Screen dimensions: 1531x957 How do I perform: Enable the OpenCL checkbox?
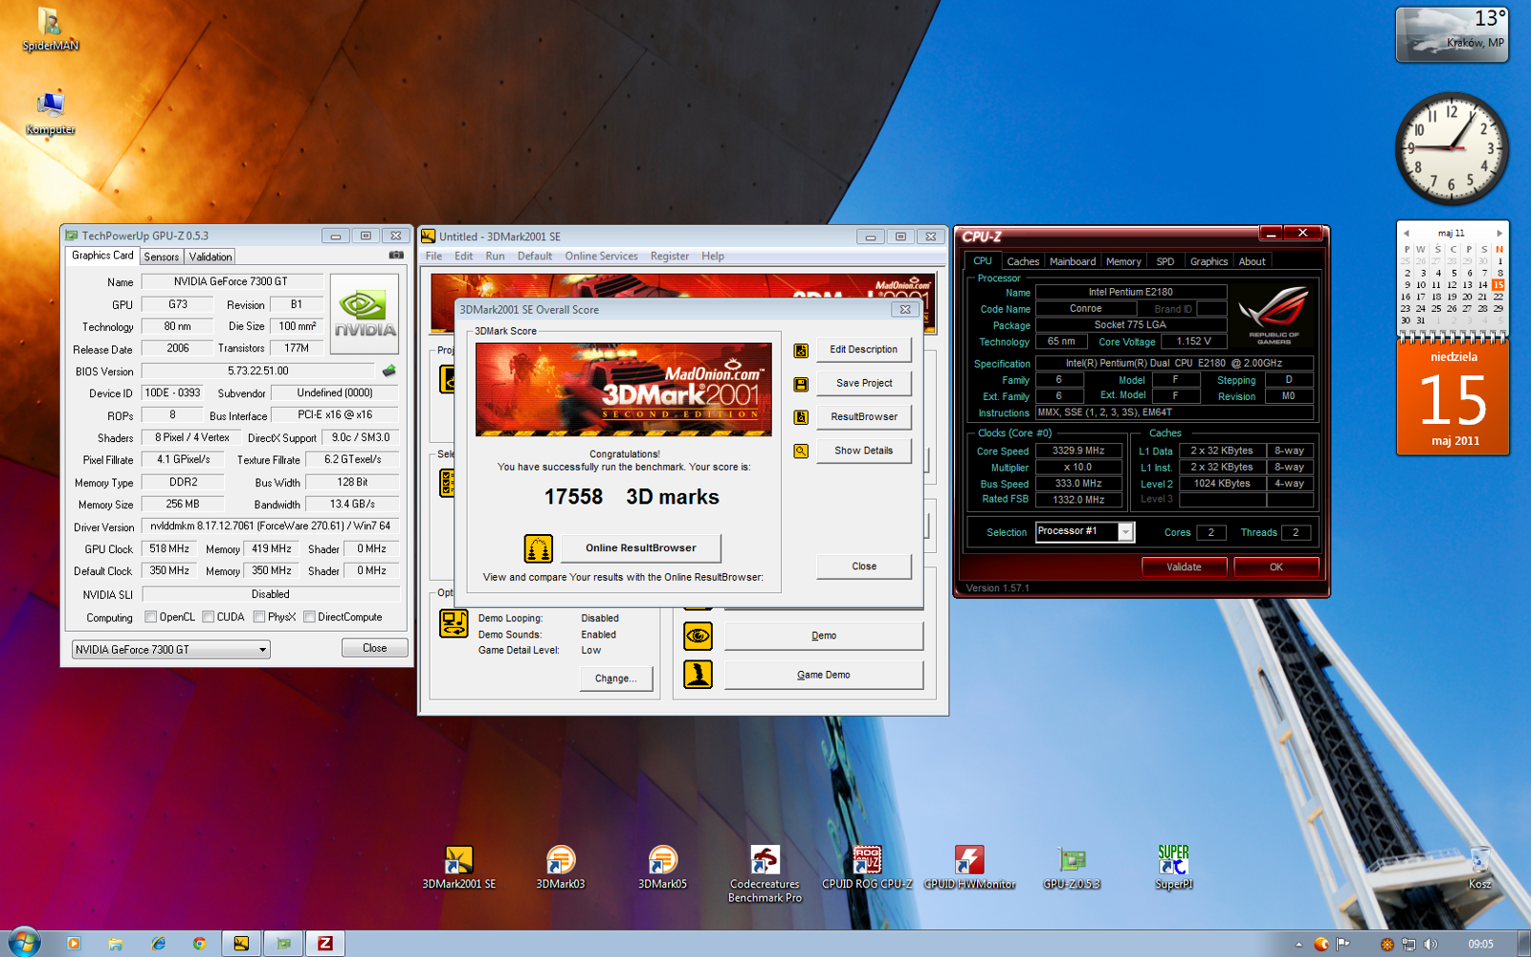pos(150,617)
